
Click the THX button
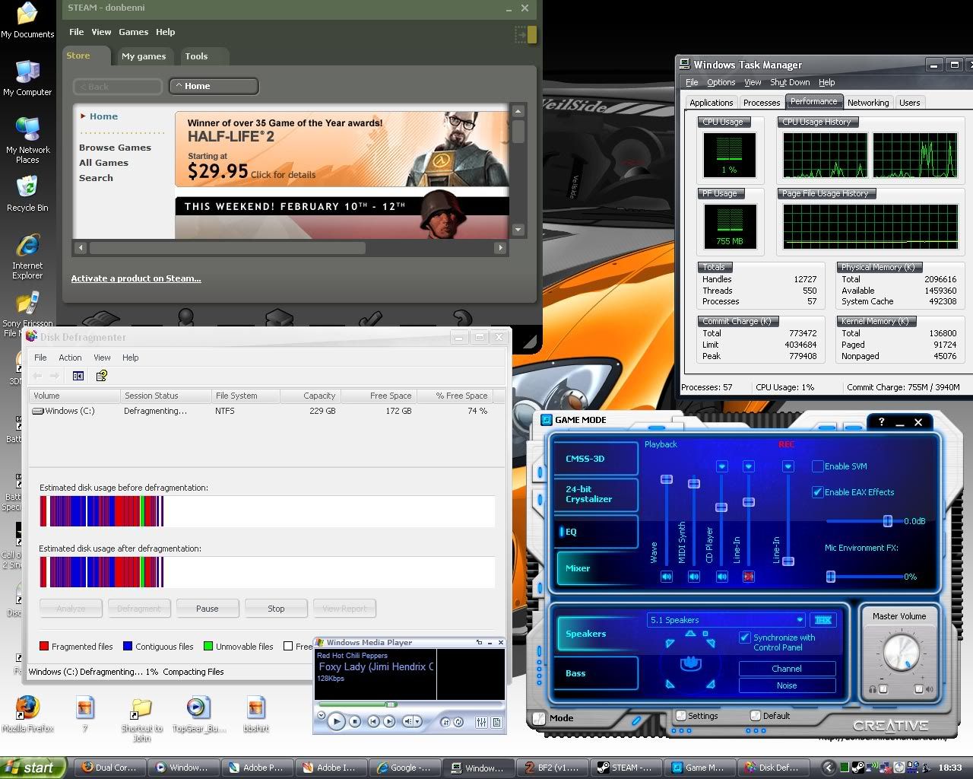(822, 620)
